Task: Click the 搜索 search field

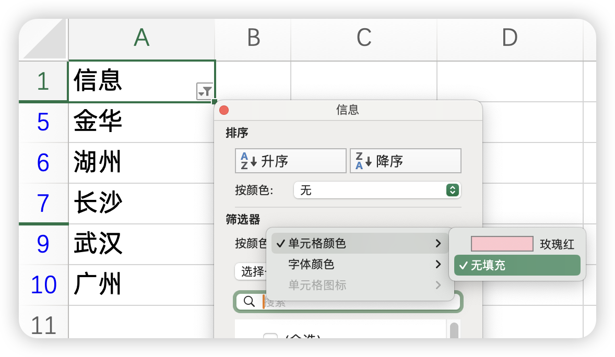Action: click(348, 301)
